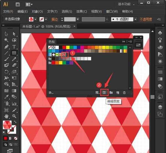Activate the Hand tool
This screenshot has height=153, width=166.
click(x=6, y=116)
